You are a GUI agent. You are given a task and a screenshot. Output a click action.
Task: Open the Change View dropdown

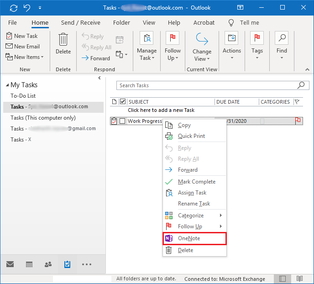(202, 47)
